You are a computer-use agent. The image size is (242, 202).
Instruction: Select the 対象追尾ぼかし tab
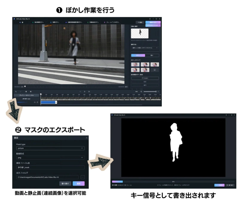click(x=93, y=22)
